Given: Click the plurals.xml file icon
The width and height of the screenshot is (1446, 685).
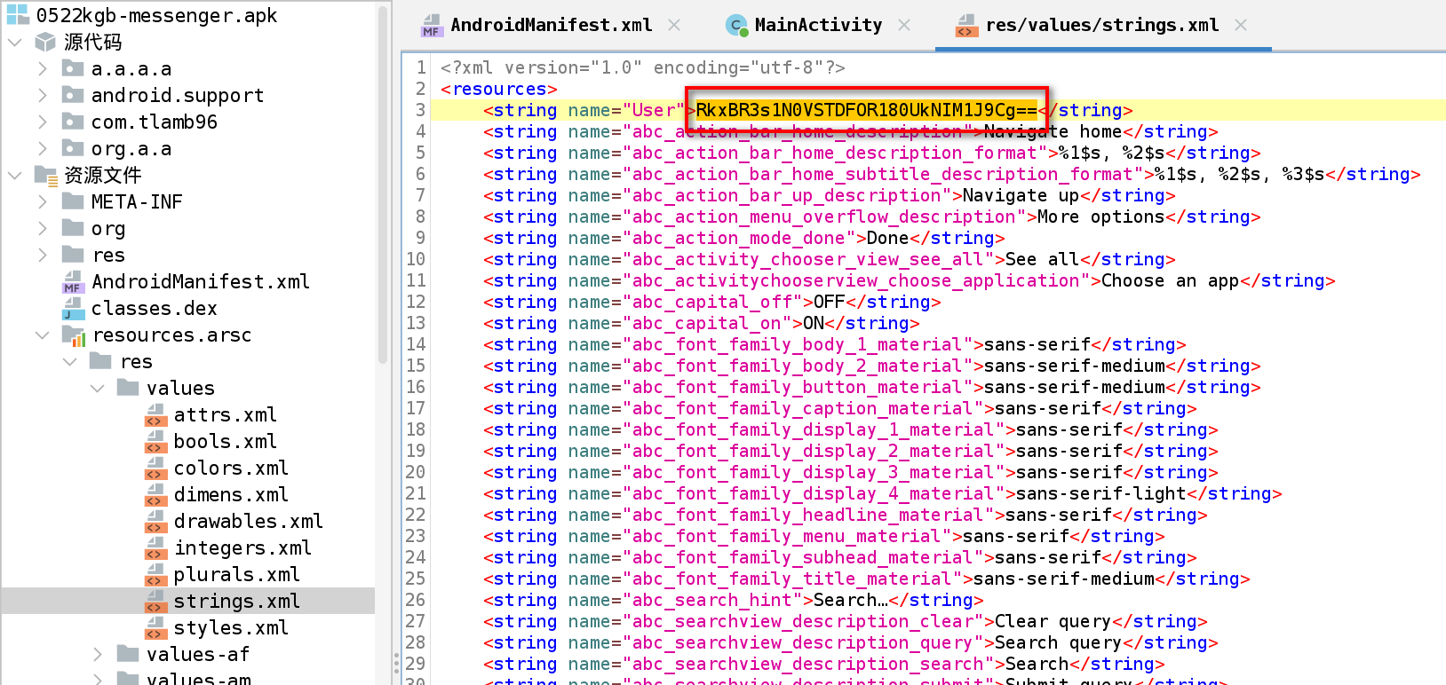Looking at the screenshot, I should pos(156,574).
